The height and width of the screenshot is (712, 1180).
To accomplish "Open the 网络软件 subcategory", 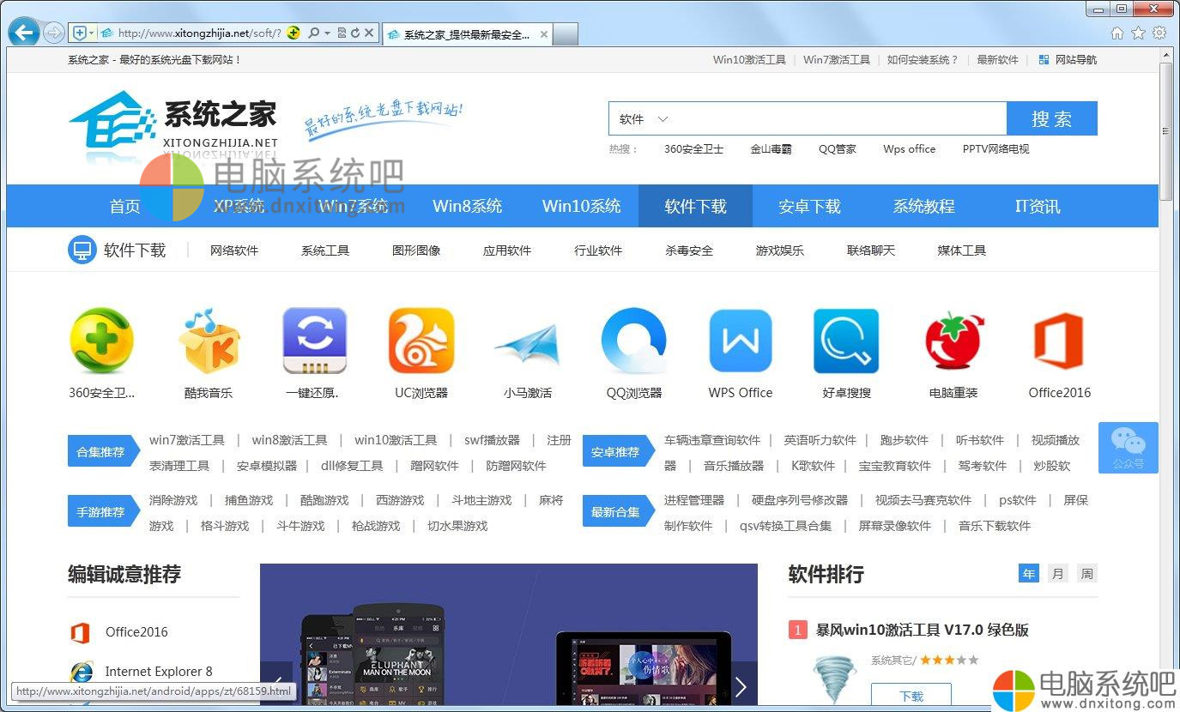I will [x=234, y=250].
